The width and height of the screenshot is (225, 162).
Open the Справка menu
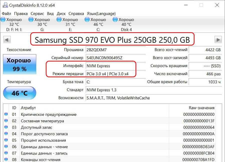point(76,14)
